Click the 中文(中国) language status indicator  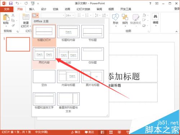41,132
